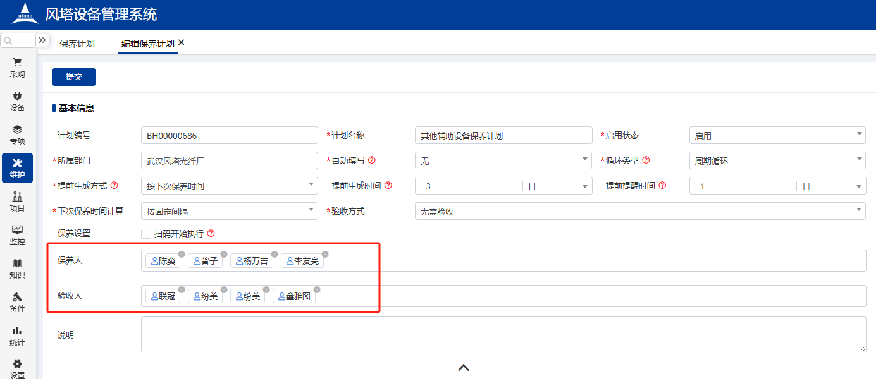Click the highlighted 维护 sidebar icon
This screenshot has width=876, height=379.
coord(17,168)
